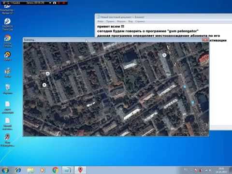This screenshot has height=174, width=232.
Task: Open Правка menu in Notepad
Action: 110,21
